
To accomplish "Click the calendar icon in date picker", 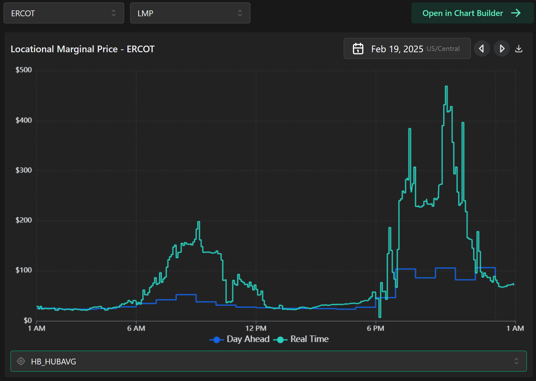I will click(x=358, y=49).
